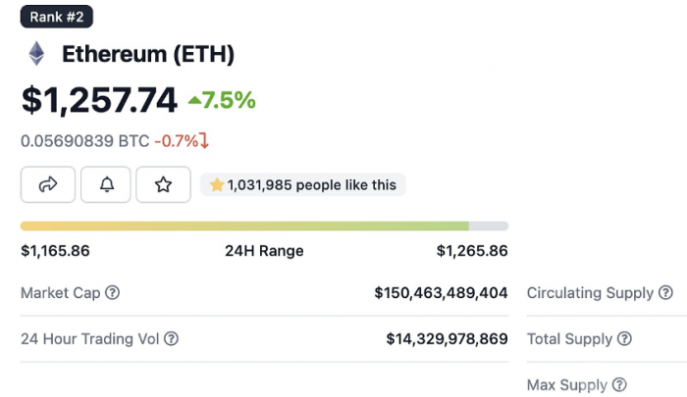Click the yellow star in likes badge
Viewport: 687px width, 397px height.
[217, 184]
